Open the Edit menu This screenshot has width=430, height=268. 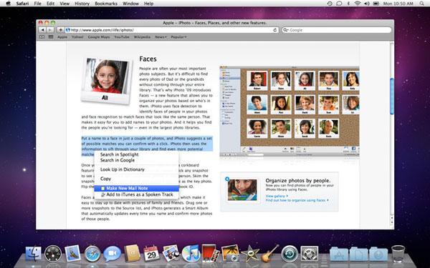(x=50, y=4)
